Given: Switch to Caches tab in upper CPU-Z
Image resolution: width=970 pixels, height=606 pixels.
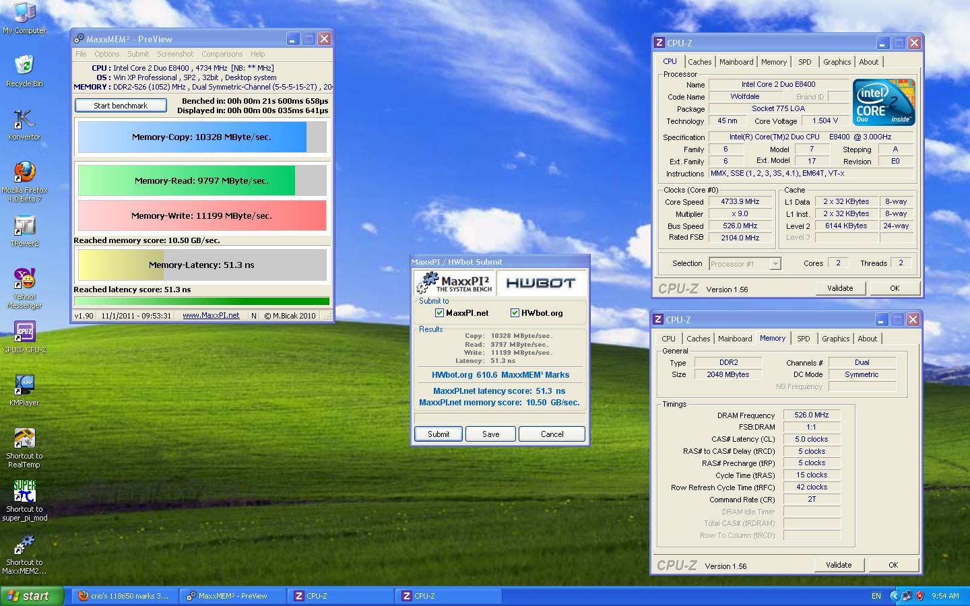Looking at the screenshot, I should pos(699,62).
